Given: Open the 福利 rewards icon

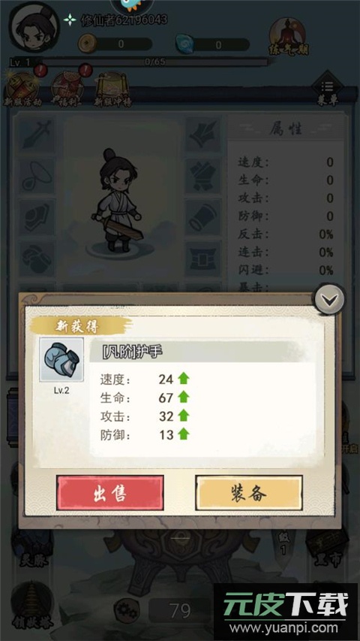Looking at the screenshot, I should tap(67, 89).
